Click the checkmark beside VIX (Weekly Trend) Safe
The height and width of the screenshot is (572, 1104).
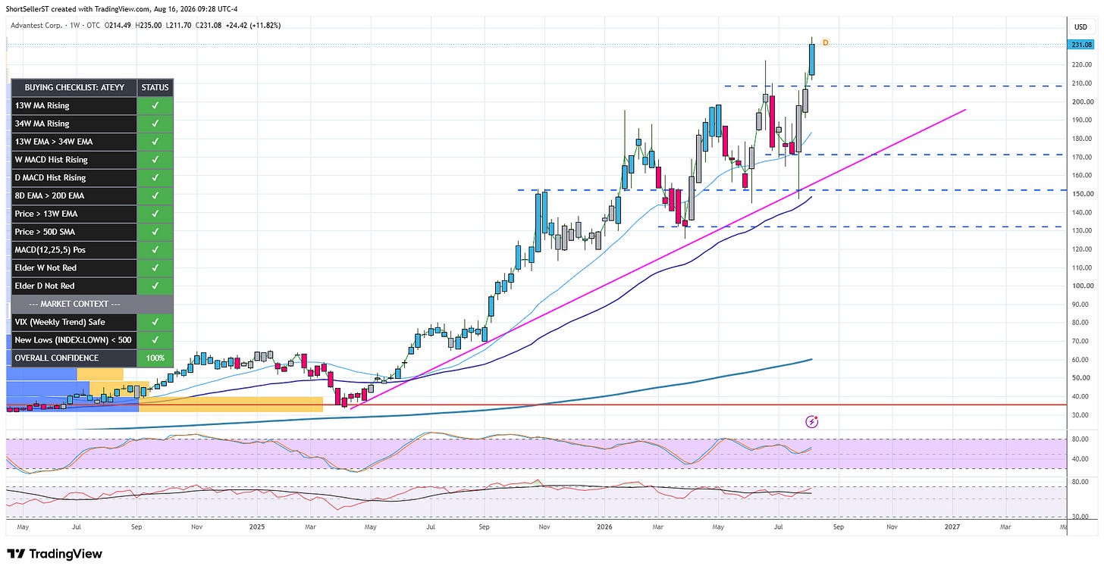click(x=155, y=322)
